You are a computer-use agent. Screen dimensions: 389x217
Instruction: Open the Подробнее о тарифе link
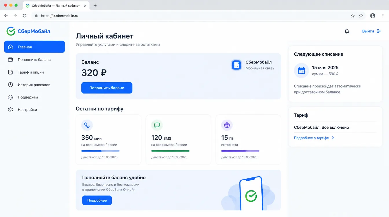[x=311, y=138]
